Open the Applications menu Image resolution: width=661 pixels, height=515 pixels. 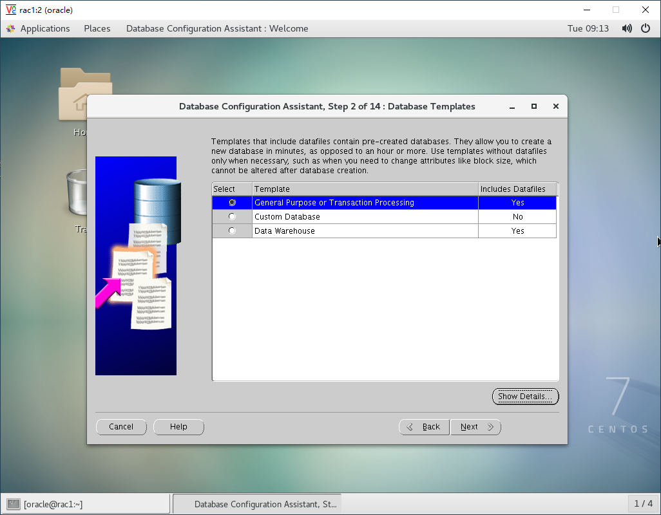pyautogui.click(x=45, y=28)
